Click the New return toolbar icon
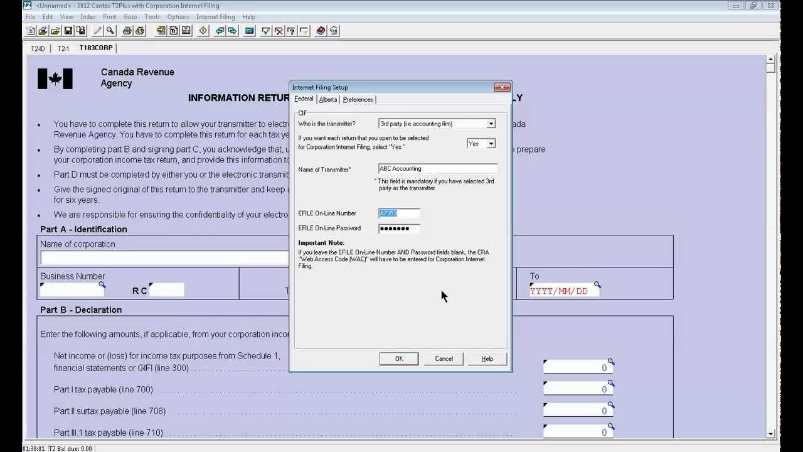 31,31
